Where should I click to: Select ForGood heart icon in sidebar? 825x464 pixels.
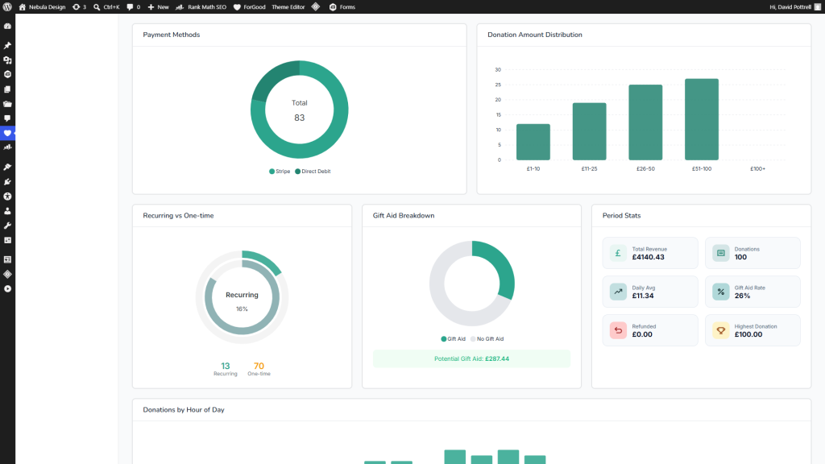tap(7, 133)
